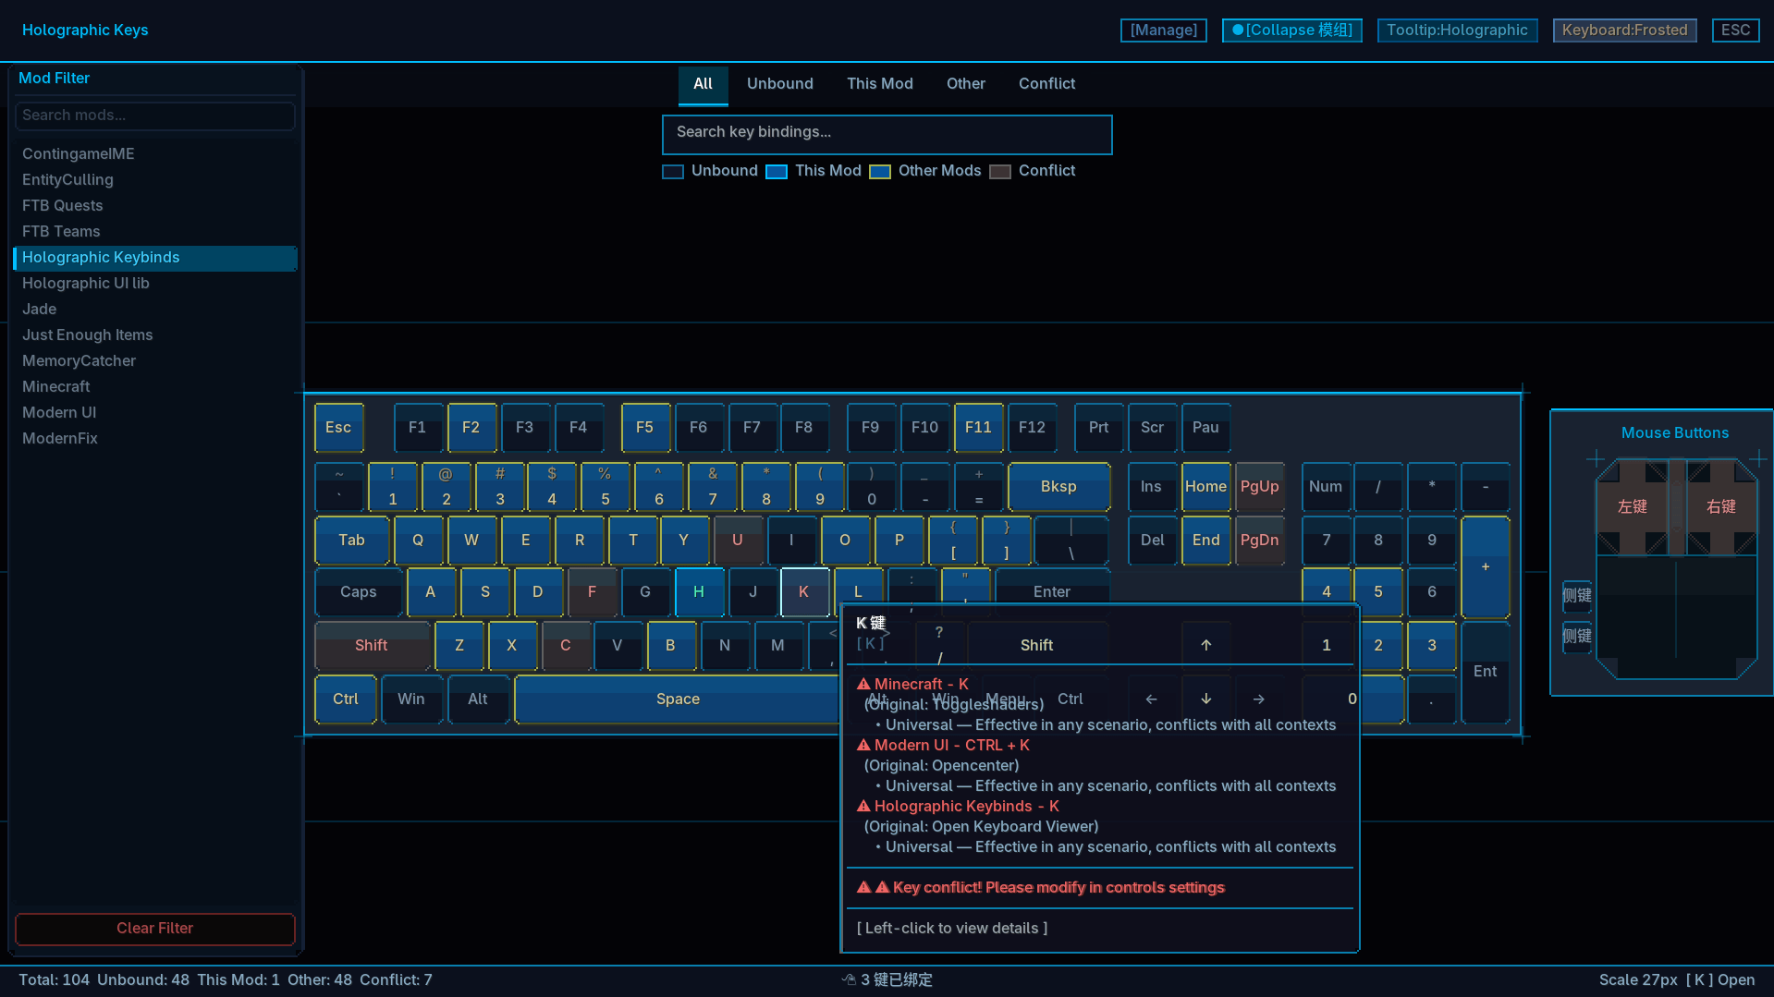Select ModernFix in mod list
This screenshot has height=997, width=1774.
click(155, 439)
